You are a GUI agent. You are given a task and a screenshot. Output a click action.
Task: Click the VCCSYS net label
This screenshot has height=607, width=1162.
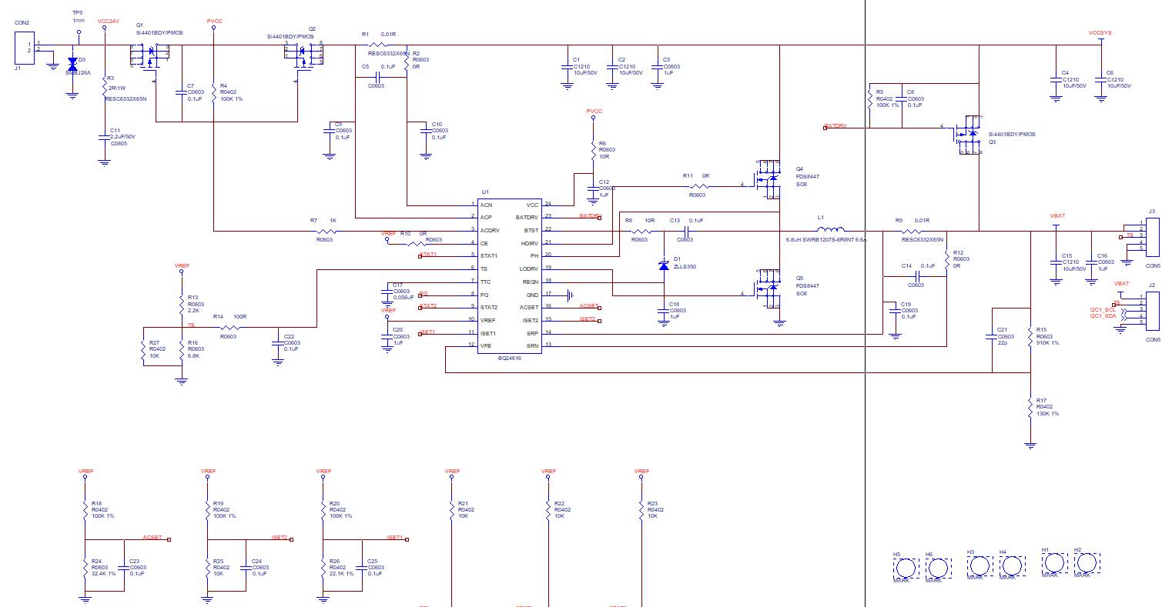point(1100,33)
